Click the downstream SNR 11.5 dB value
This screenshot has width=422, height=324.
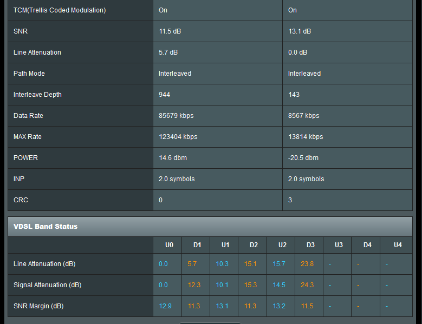click(170, 31)
